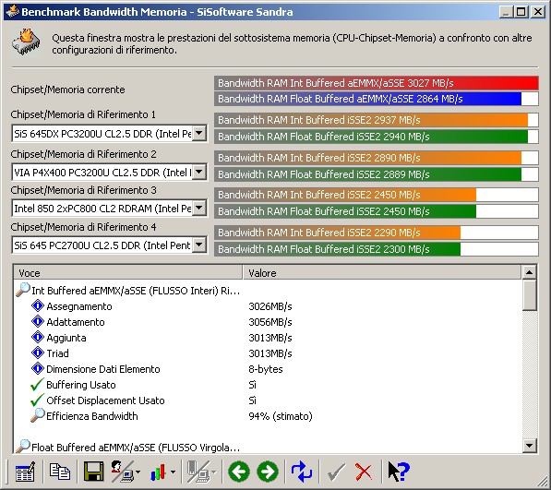This screenshot has height=490, width=551.
Task: Click the Sandra title bar application icon
Action: coord(12,11)
